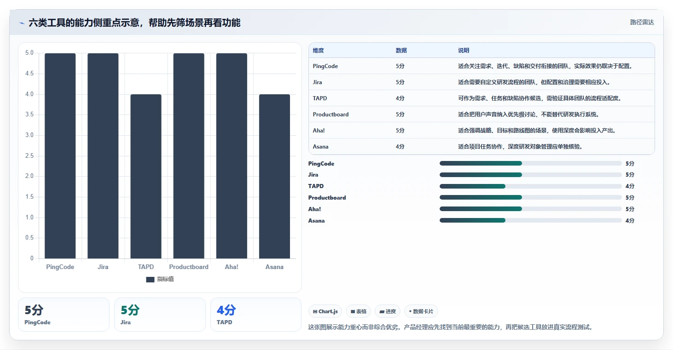Click the Asana bar in the chart
Viewport: 673px width, 350px height.
[274, 177]
